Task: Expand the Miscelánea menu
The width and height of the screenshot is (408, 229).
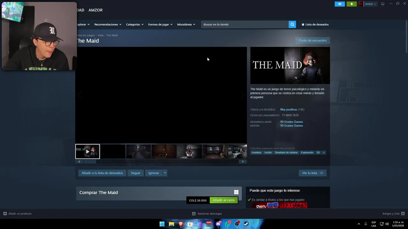Action: point(186,24)
